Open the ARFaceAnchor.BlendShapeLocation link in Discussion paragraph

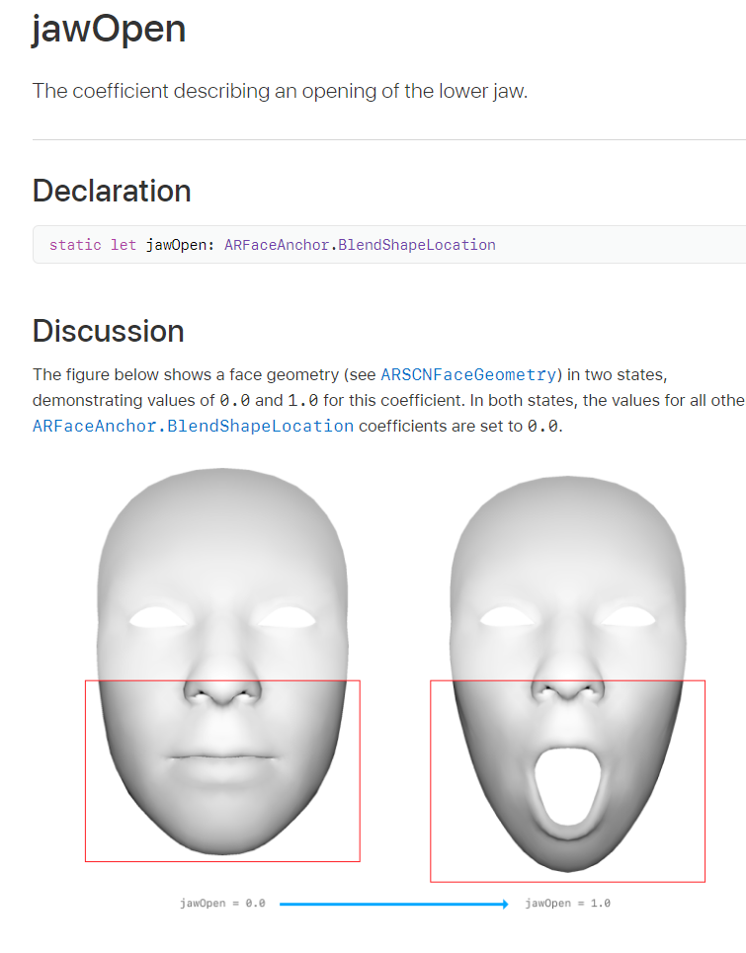[193, 426]
